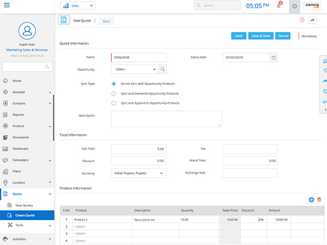Click the Product 1 cell in table
This screenshot has height=245, width=327.
[x=102, y=219]
